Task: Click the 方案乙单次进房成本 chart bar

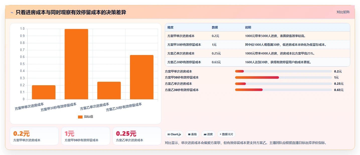Action: coord(109,90)
